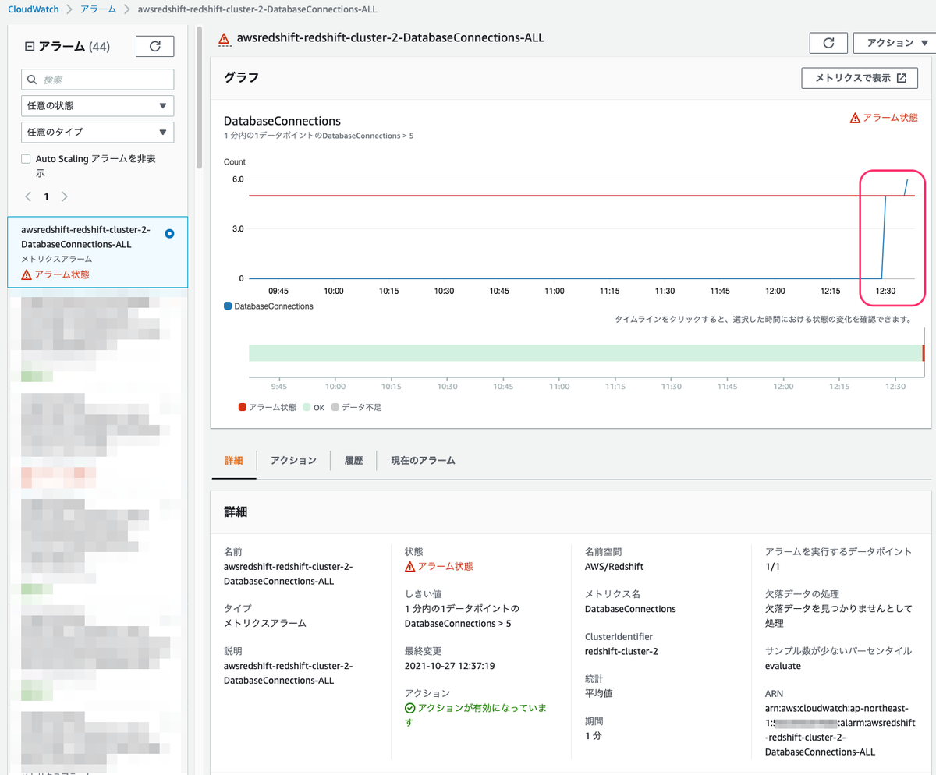
Task: Click external link icon on メトリクスで表示
Action: (902, 78)
